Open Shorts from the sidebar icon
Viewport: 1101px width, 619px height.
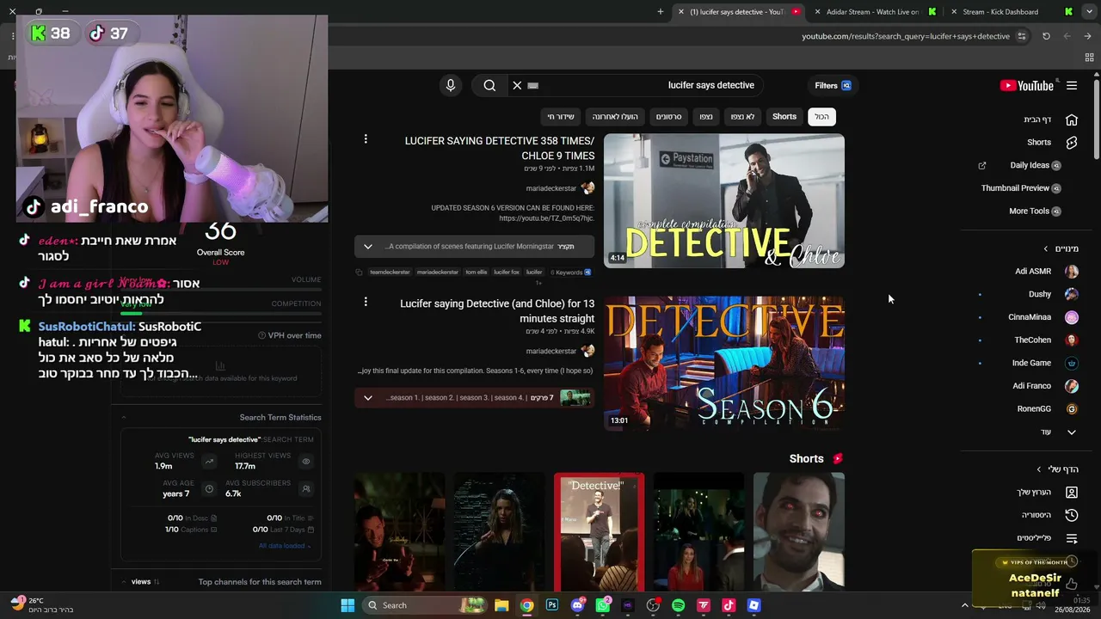click(x=1072, y=142)
